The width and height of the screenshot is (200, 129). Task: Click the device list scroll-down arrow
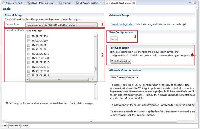coord(96,76)
